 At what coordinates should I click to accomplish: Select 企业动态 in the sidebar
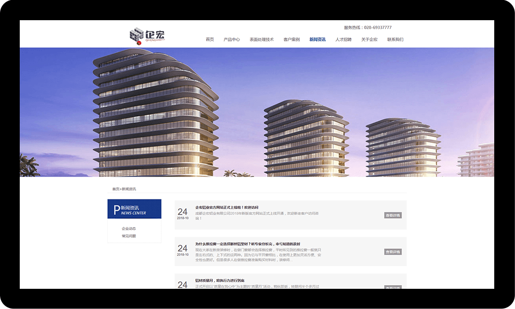pyautogui.click(x=129, y=229)
